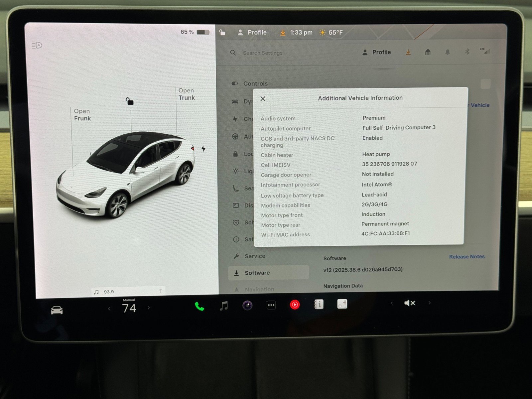This screenshot has height=399, width=532.
Task: Open the Locks padlock settings icon
Action: (x=235, y=154)
